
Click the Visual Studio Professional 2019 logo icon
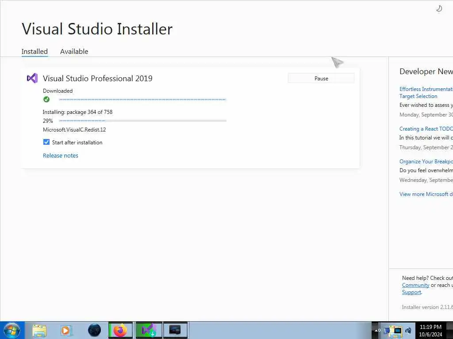click(32, 78)
